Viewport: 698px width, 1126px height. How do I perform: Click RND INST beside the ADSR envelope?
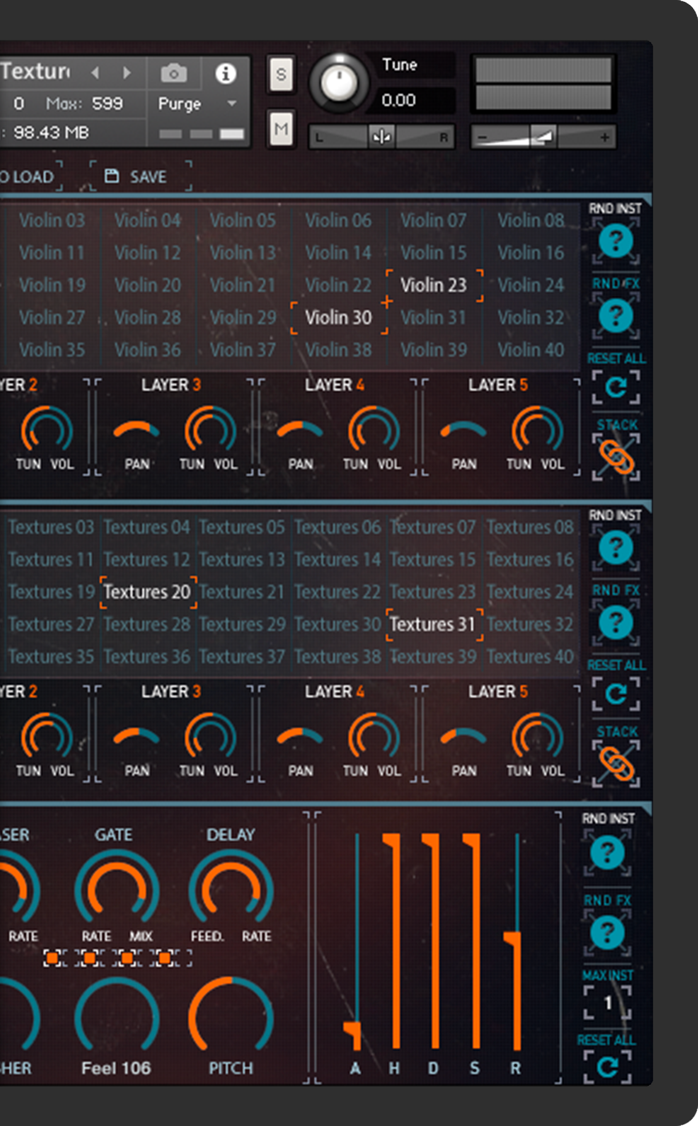(607, 852)
